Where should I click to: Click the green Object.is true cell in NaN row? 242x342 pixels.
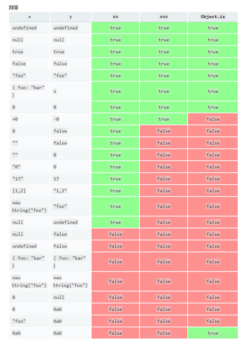click(x=213, y=333)
